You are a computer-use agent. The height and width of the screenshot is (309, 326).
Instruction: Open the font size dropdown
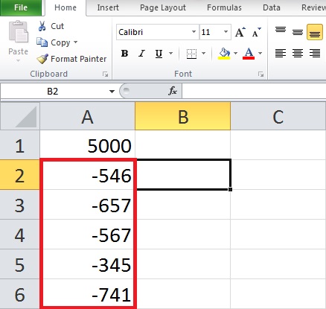click(226, 32)
